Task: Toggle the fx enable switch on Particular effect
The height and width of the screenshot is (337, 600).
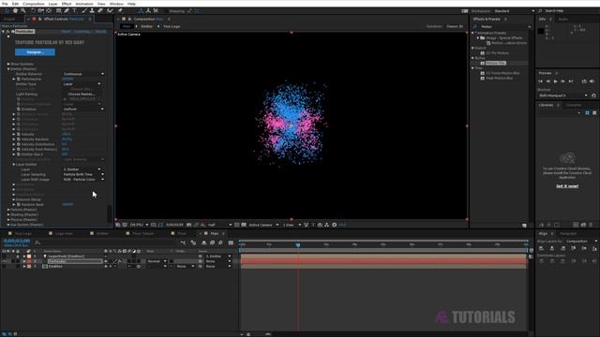Action: 7,31
